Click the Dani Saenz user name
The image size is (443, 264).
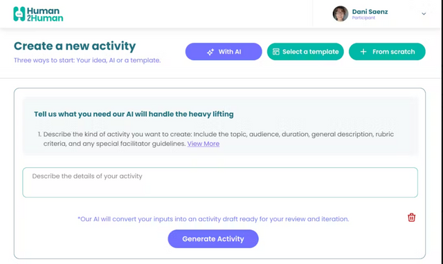[370, 12]
